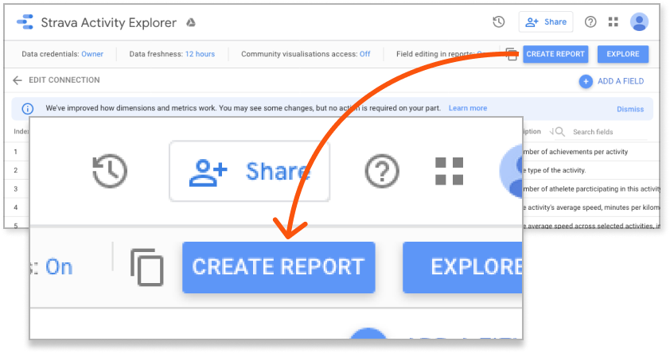Click the description about athletes participating in this activity
Image resolution: width=670 pixels, height=353 pixels.
(x=591, y=188)
